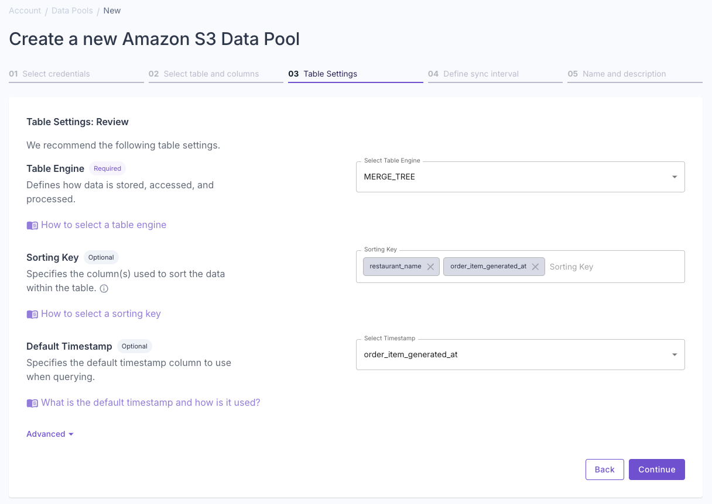Viewport: 712px width, 504px height.
Task: Click the dropdown arrow in Select Table Engine
Action: pos(673,177)
